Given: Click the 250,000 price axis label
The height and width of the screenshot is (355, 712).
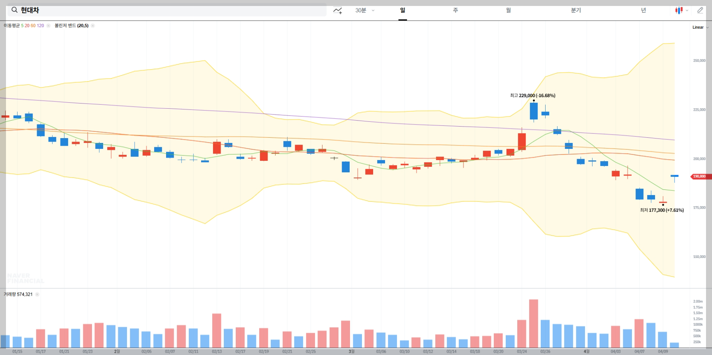Looking at the screenshot, I should [699, 61].
